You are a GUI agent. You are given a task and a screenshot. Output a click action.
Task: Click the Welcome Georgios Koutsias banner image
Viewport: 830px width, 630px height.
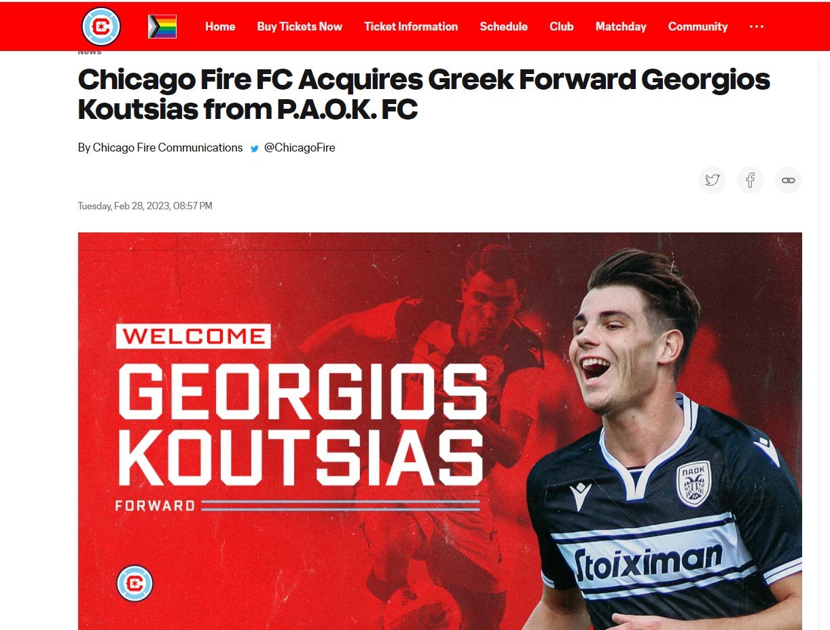[440, 431]
